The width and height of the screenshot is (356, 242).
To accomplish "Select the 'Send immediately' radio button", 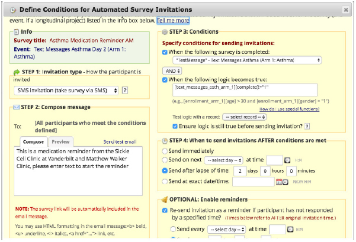I will pyautogui.click(x=165, y=151).
